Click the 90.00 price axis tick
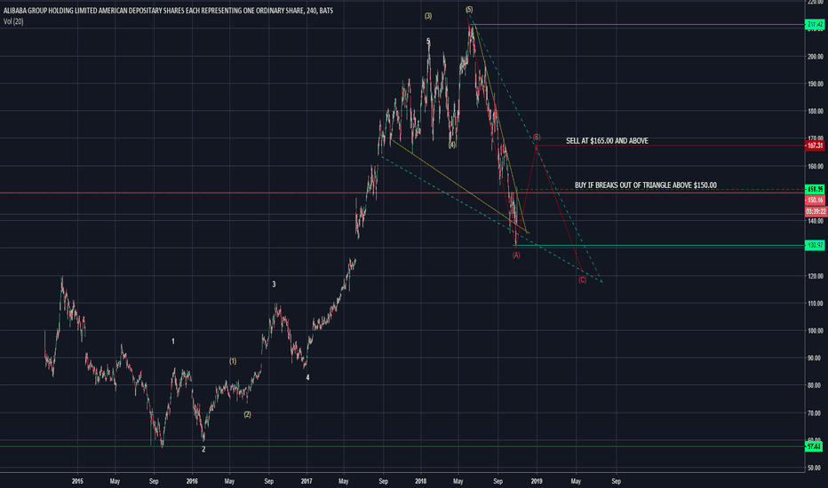The width and height of the screenshot is (828, 488). click(816, 358)
